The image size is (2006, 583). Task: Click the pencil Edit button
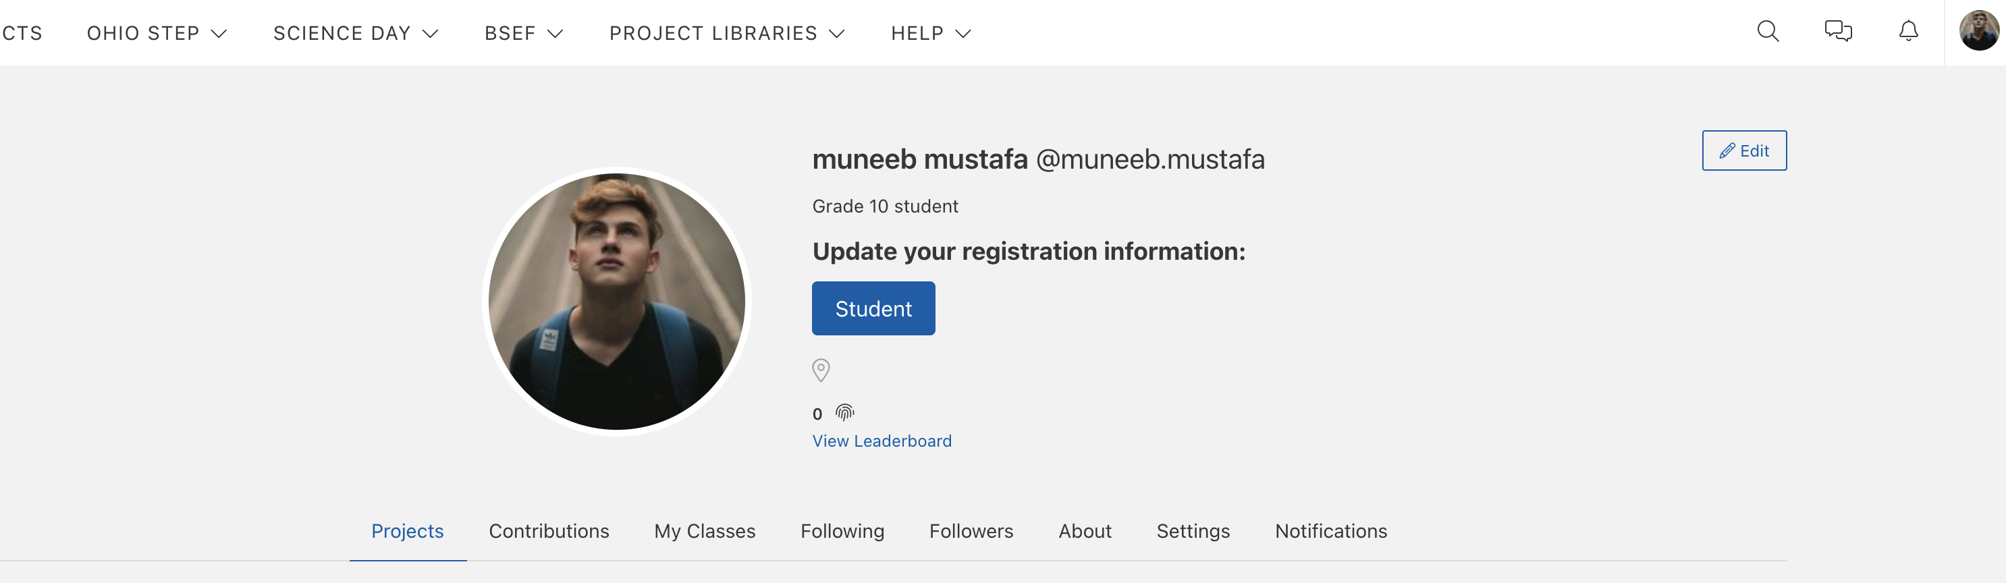click(1743, 150)
